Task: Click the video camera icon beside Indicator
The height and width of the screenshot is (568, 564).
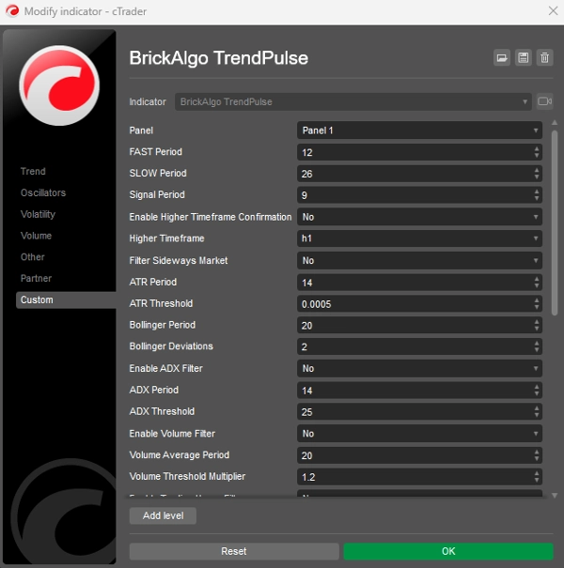Action: (x=544, y=101)
